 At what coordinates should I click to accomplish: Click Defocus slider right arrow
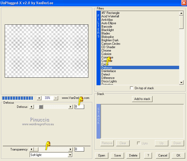[70, 107]
